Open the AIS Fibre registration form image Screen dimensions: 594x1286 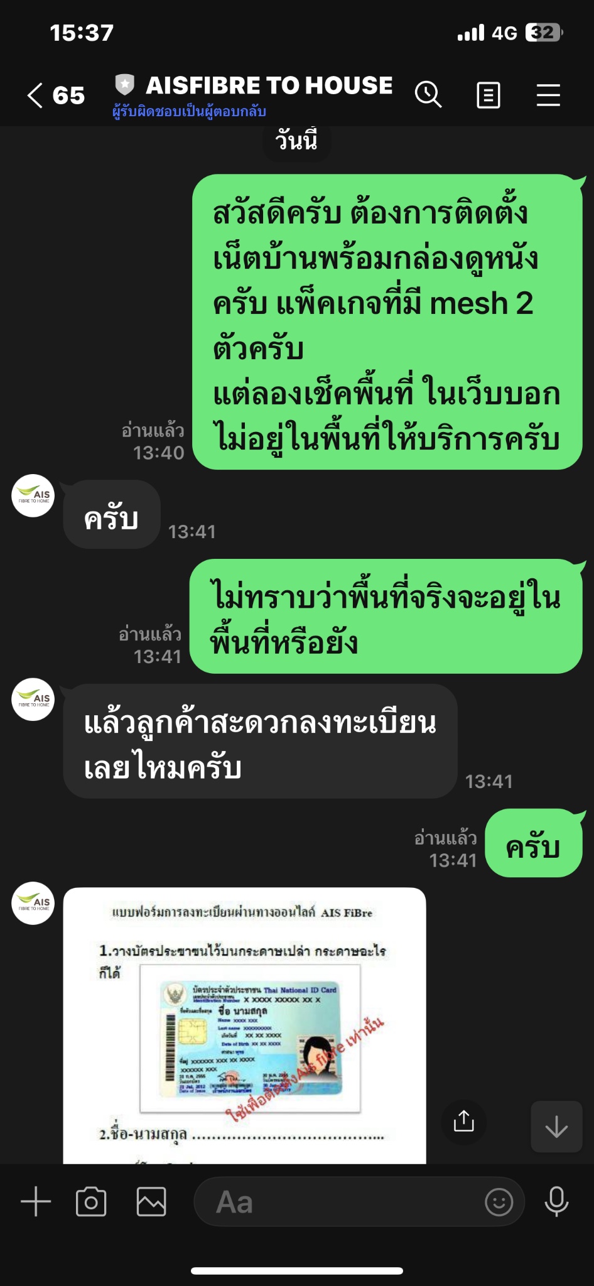[244, 1025]
